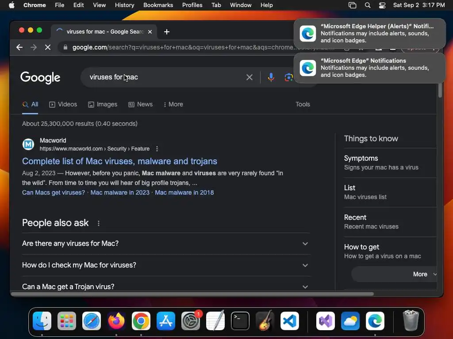This screenshot has width=453, height=339.
Task: Expand 'How do I check my Mac for viruses?'
Action: click(x=166, y=265)
